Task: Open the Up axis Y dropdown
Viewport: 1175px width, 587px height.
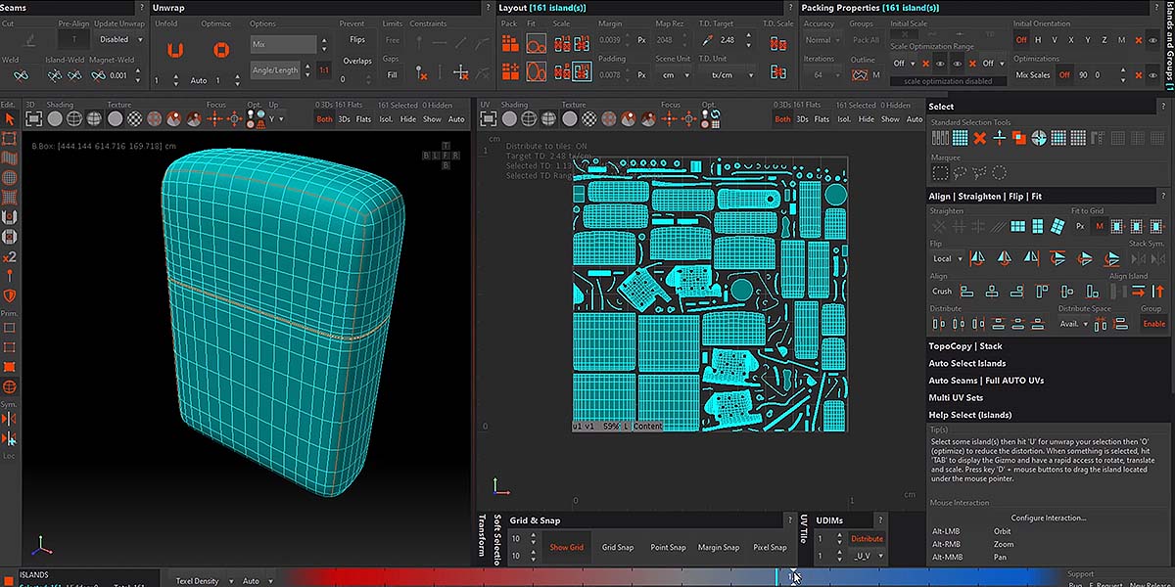Action: click(277, 118)
